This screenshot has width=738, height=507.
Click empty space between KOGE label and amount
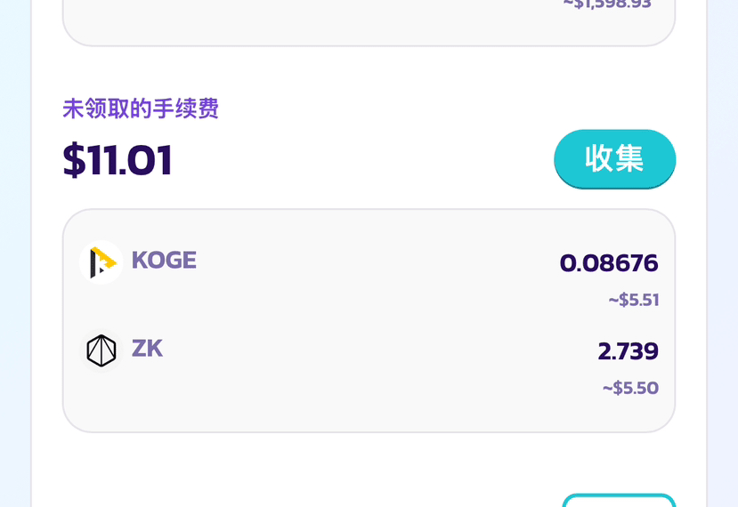tap(377, 262)
